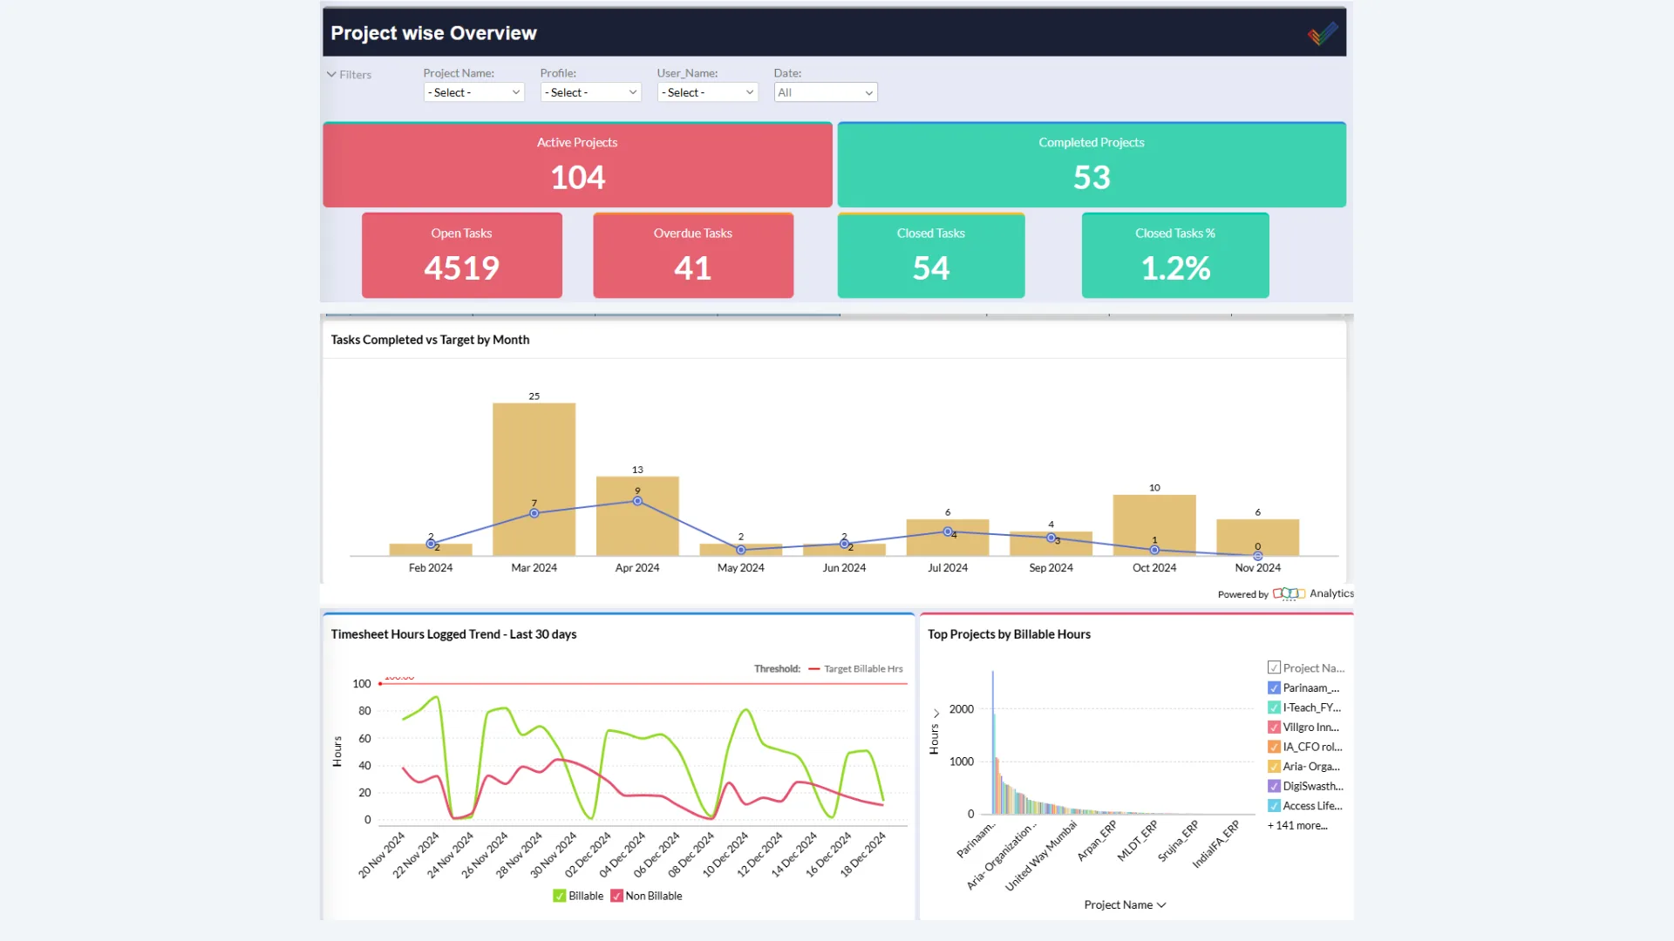Click the Target Billable Hrs threshold legend

pyautogui.click(x=855, y=669)
